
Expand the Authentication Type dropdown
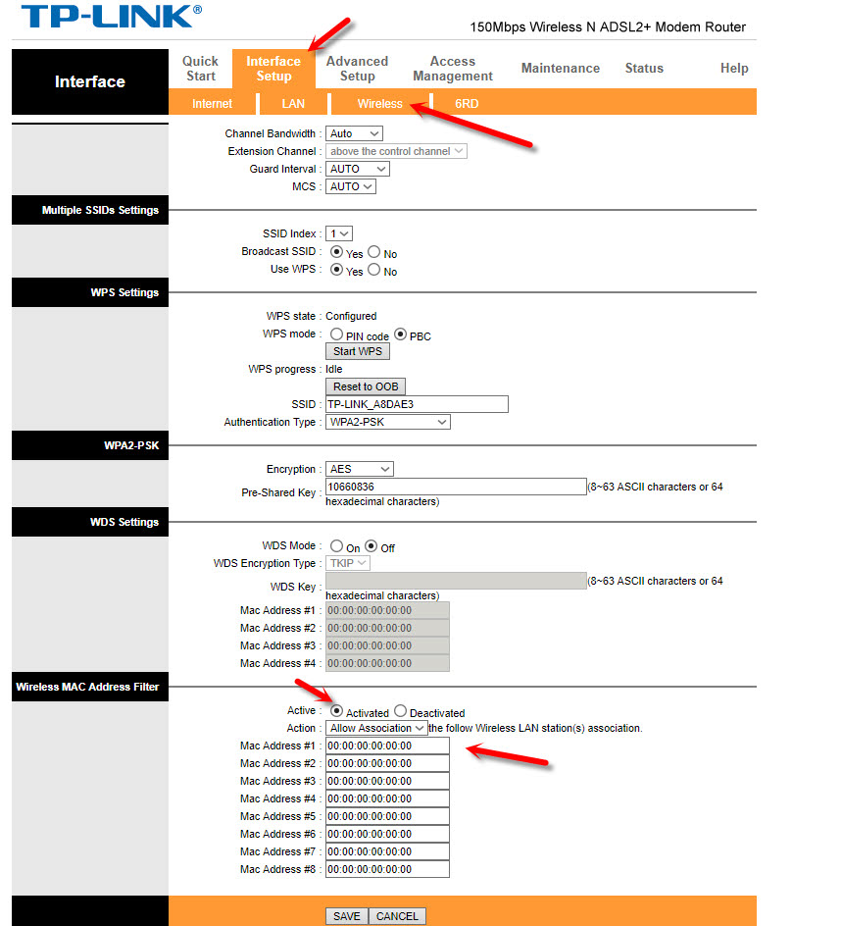[387, 422]
